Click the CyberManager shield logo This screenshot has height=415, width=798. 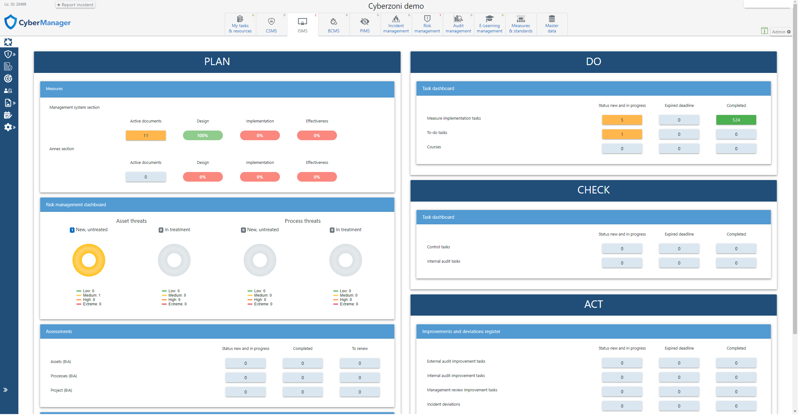pyautogui.click(x=11, y=22)
